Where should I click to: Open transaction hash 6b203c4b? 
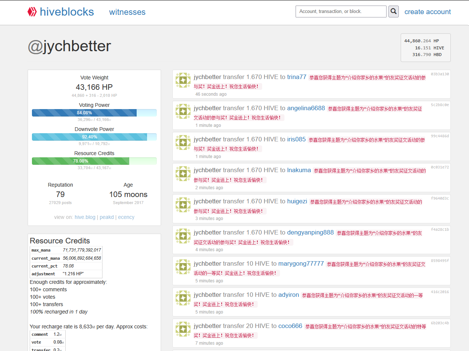[x=440, y=323]
